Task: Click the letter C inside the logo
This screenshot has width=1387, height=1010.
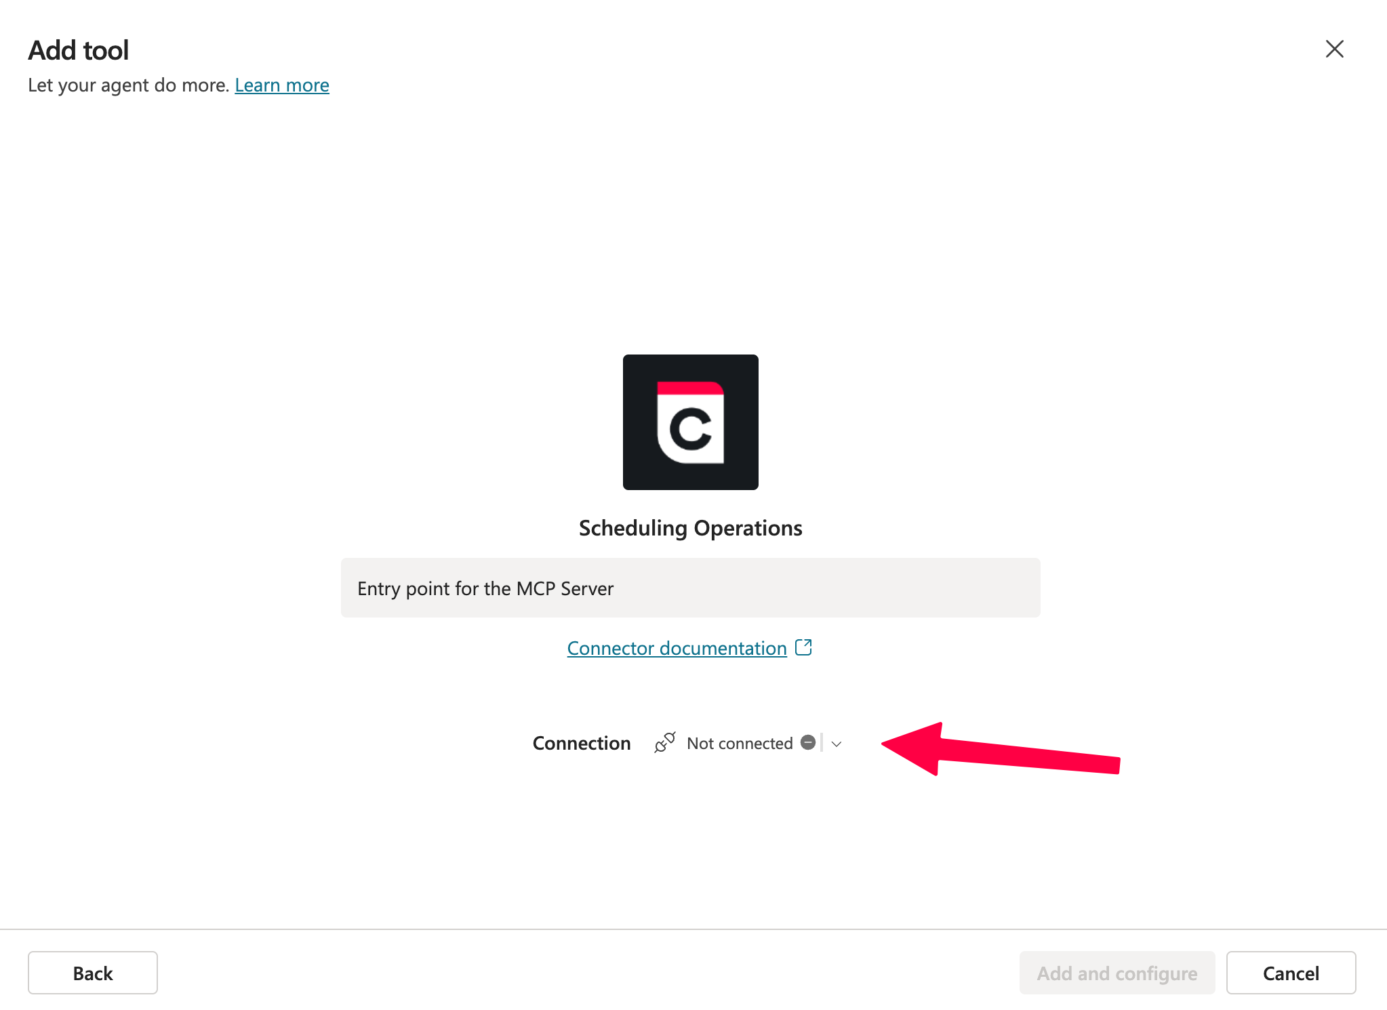Action: point(690,429)
